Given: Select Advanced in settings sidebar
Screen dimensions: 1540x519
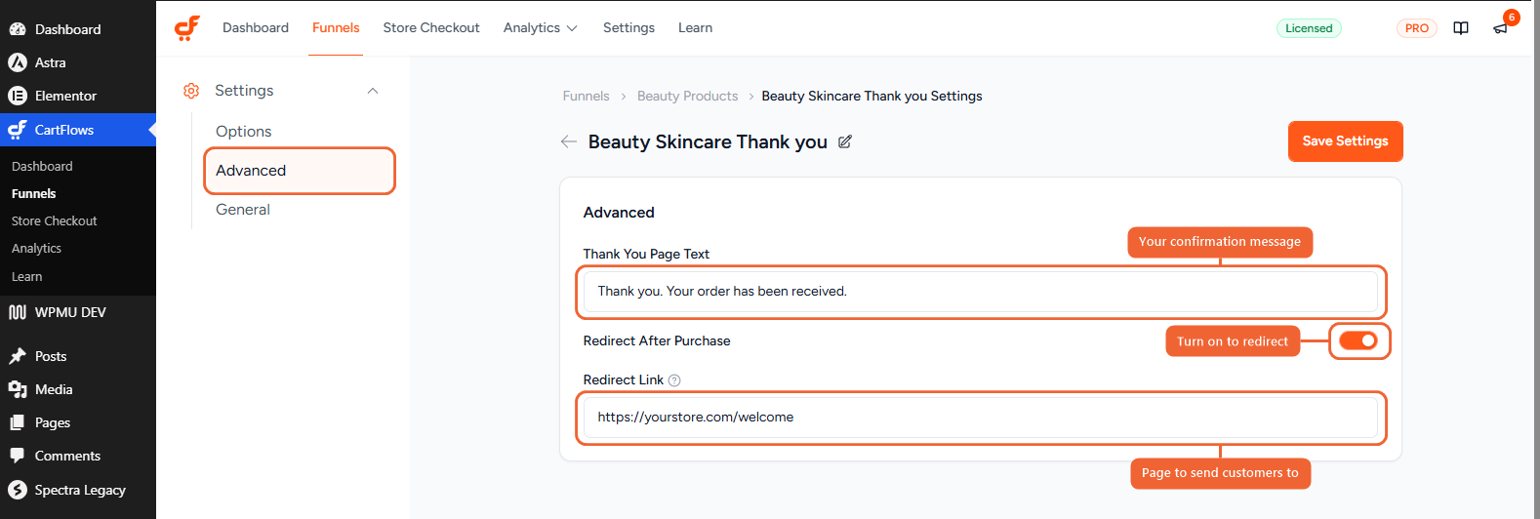Looking at the screenshot, I should click(x=300, y=171).
